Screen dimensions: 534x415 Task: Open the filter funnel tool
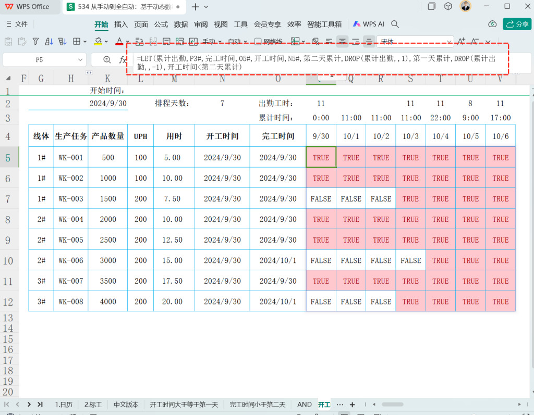35,42
